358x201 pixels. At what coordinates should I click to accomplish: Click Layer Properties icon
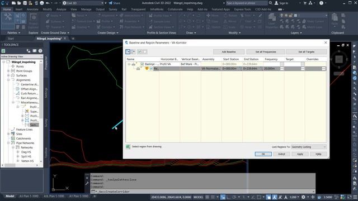(x=272, y=21)
